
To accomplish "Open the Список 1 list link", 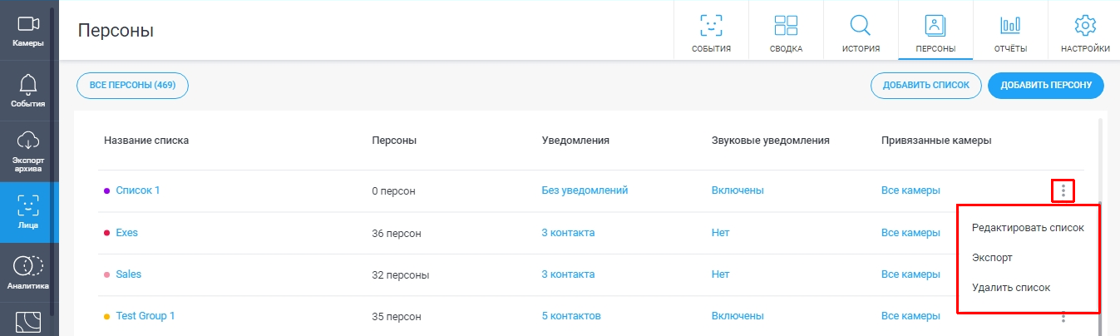I will (x=138, y=190).
